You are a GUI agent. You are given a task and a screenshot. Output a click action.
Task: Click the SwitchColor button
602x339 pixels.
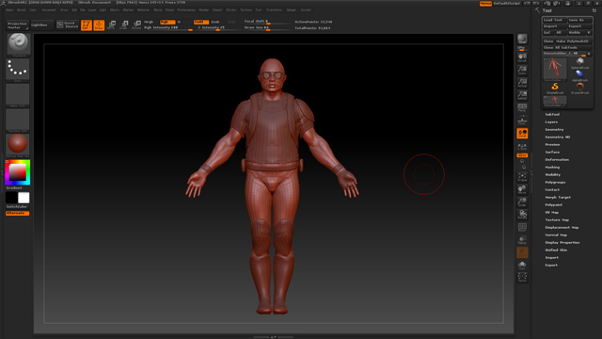point(17,207)
